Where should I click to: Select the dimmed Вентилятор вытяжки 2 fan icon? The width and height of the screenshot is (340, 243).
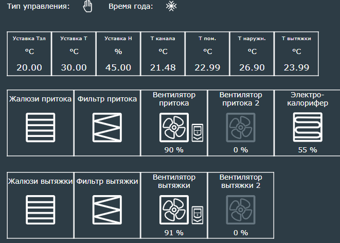click(241, 210)
